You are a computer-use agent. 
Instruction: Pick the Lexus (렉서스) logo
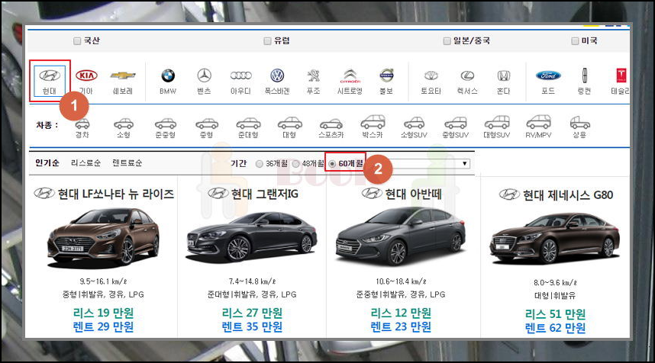coord(467,75)
